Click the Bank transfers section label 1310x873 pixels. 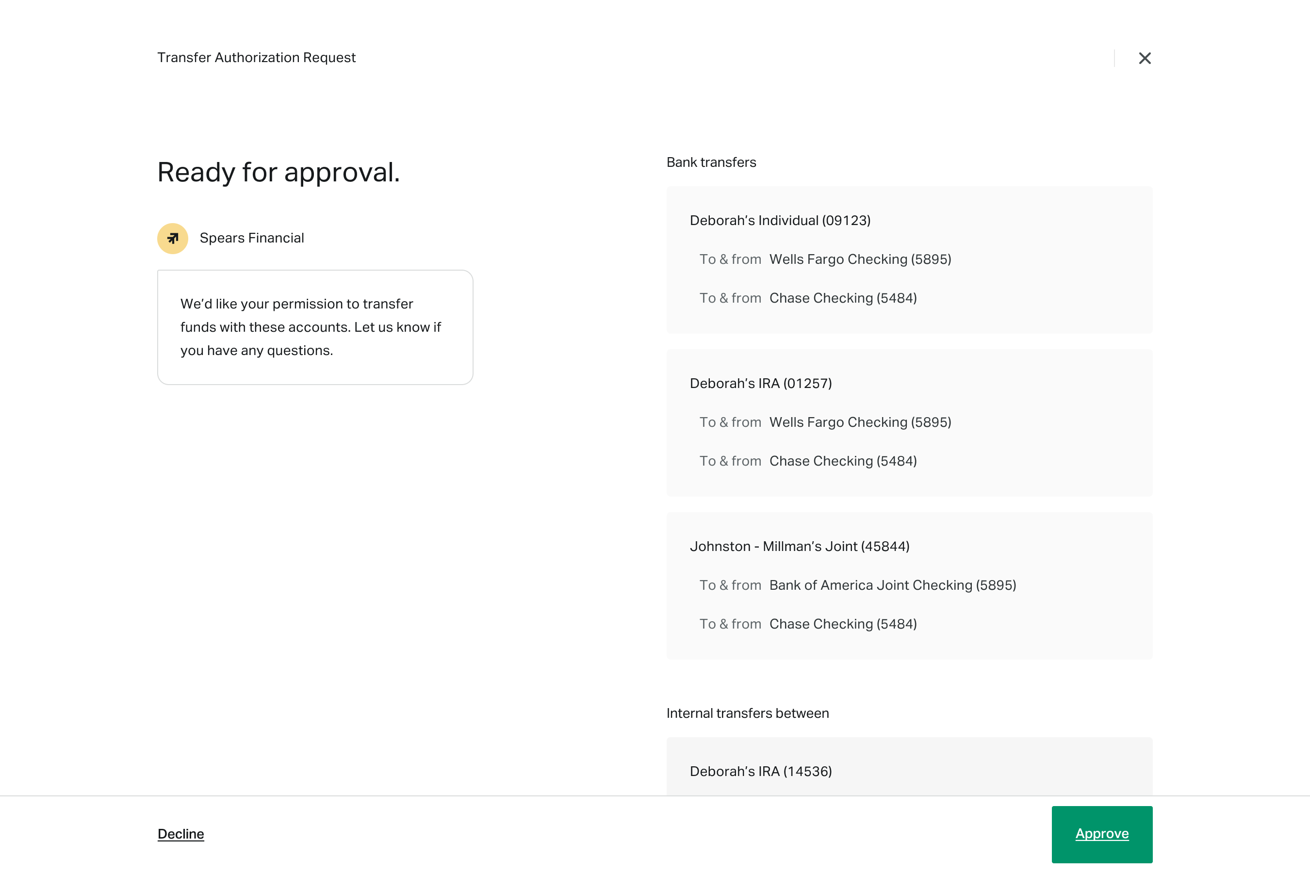(x=711, y=162)
